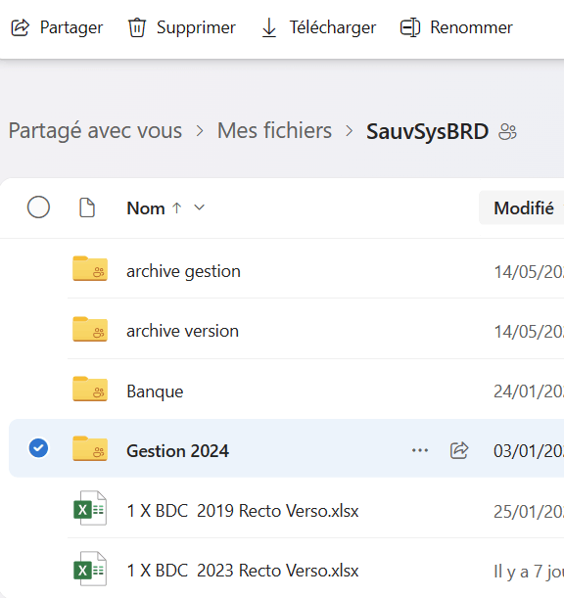Click the 24/01 date of Banque
564x598 pixels.
[x=529, y=391]
